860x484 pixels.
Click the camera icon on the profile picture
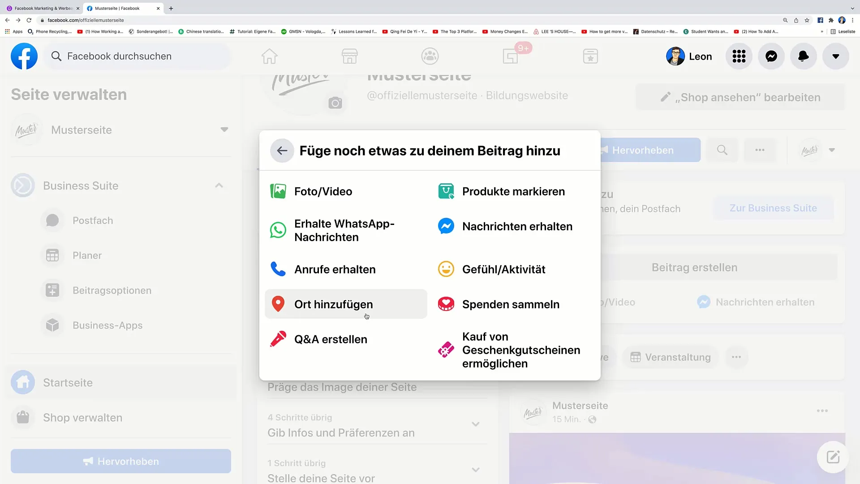[x=335, y=103]
